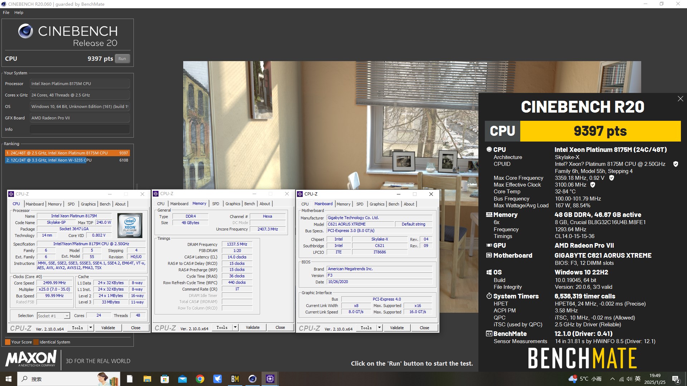This screenshot has height=386, width=687.
Task: Click the Identical System brown legend swatch
Action: [x=36, y=342]
